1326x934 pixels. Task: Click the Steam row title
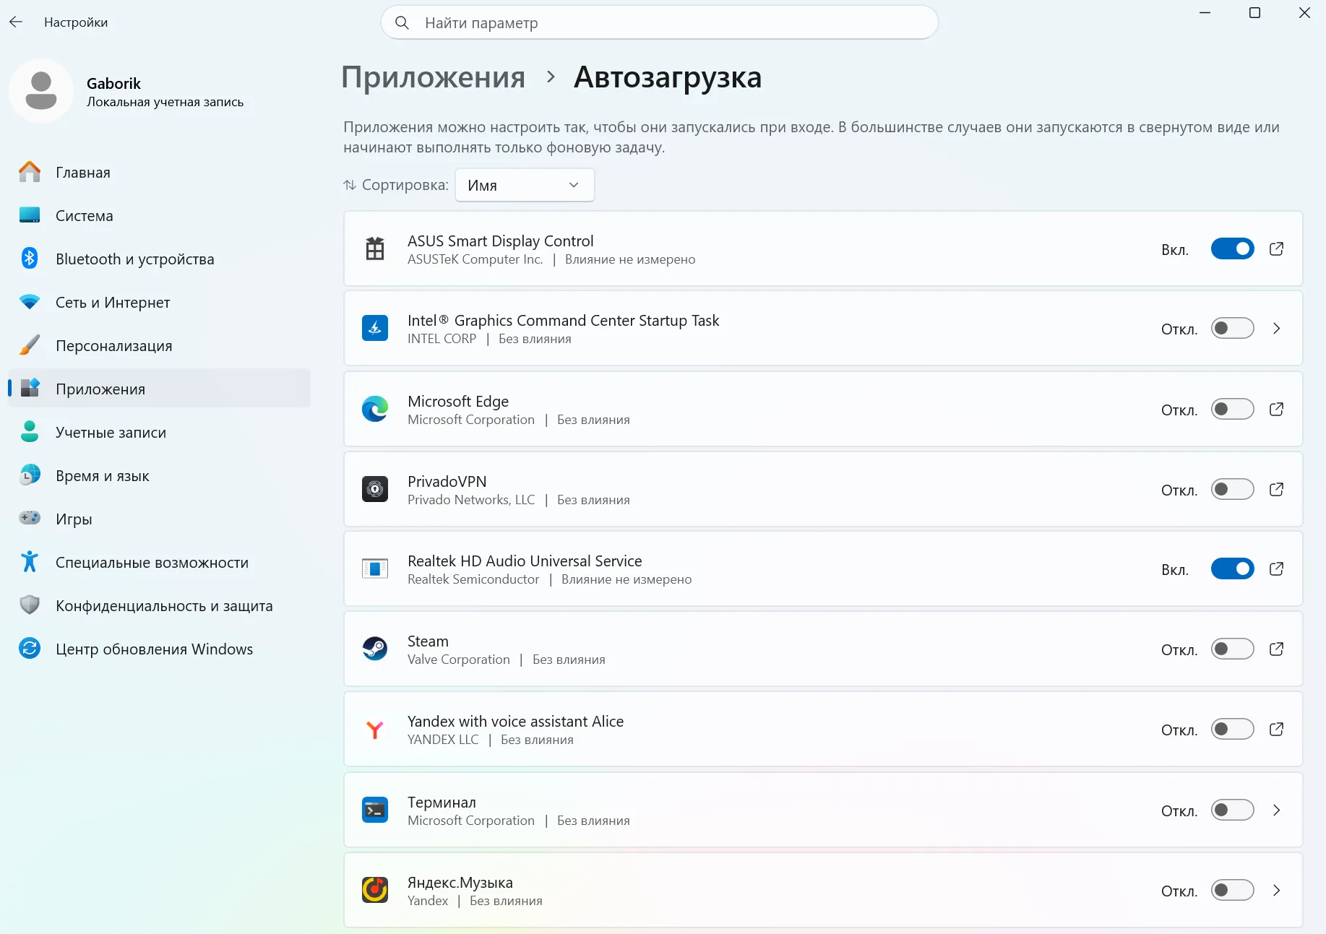coord(428,641)
